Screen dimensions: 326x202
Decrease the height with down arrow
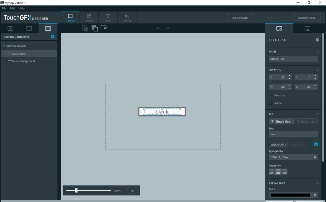coord(315,88)
